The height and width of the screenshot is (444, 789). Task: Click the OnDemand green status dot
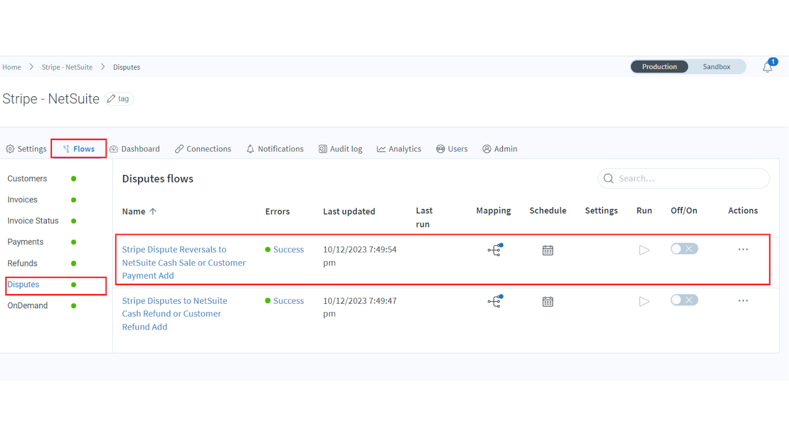click(73, 306)
